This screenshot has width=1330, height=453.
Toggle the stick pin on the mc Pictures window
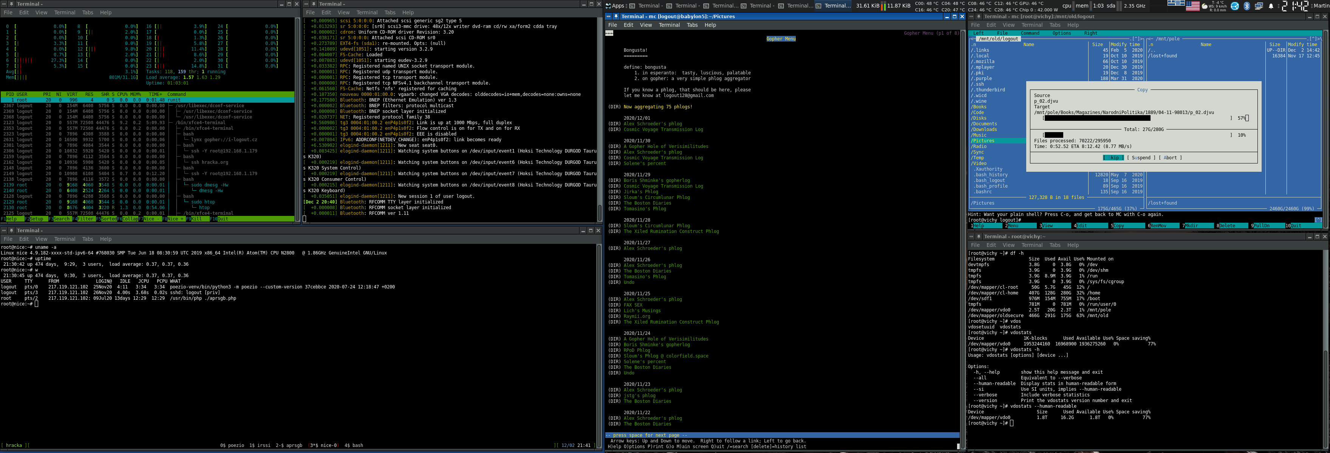click(x=616, y=17)
